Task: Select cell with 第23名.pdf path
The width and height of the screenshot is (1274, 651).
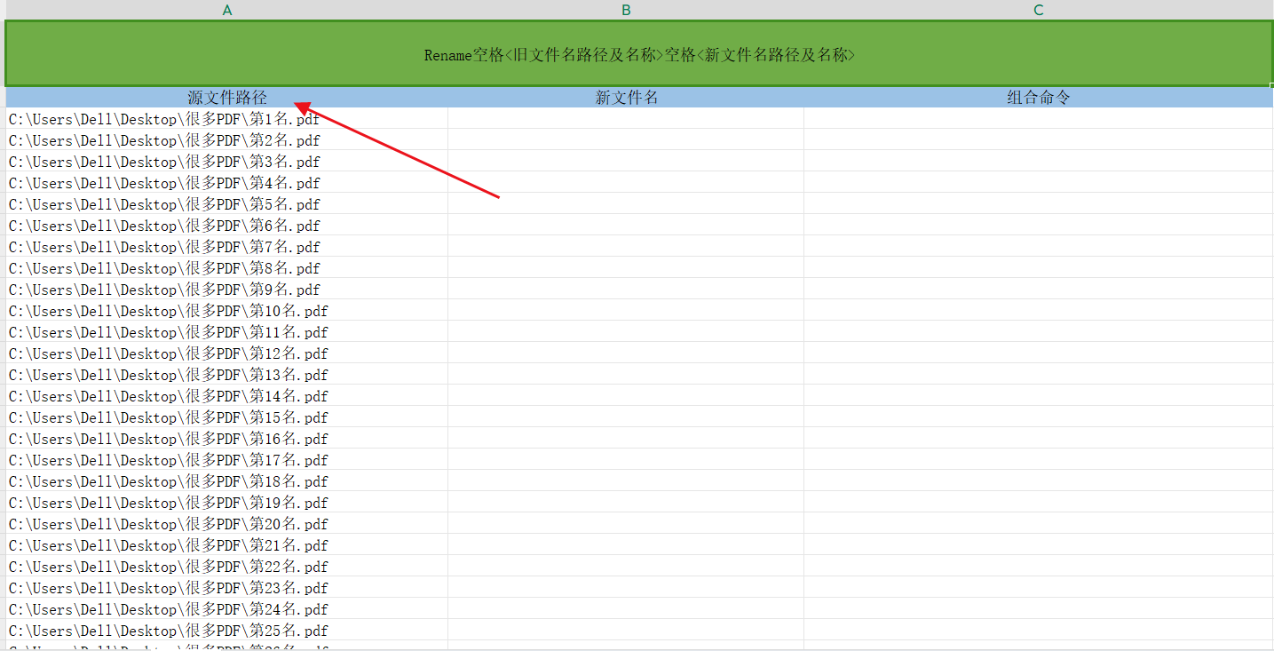Action: click(x=227, y=587)
